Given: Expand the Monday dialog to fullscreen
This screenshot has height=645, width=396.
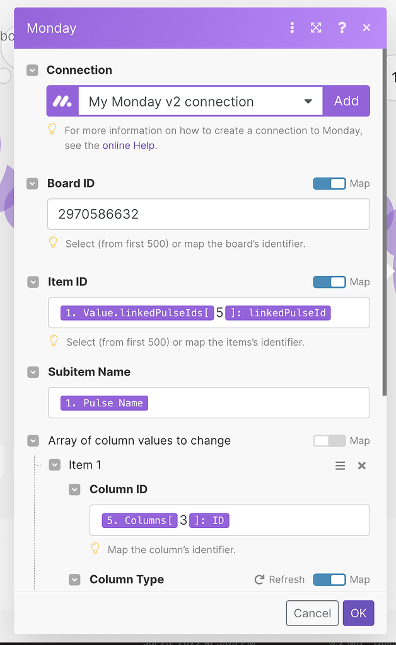Looking at the screenshot, I should [316, 28].
